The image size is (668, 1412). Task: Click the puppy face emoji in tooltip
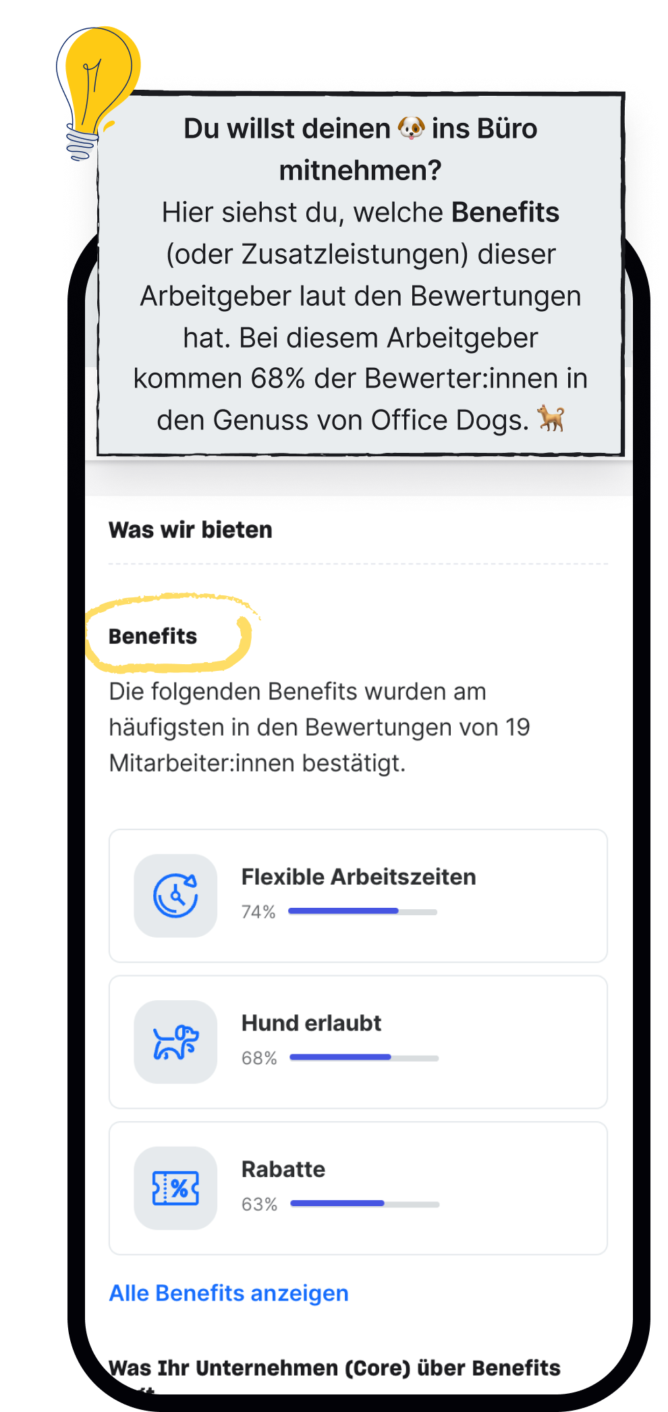[x=411, y=128]
